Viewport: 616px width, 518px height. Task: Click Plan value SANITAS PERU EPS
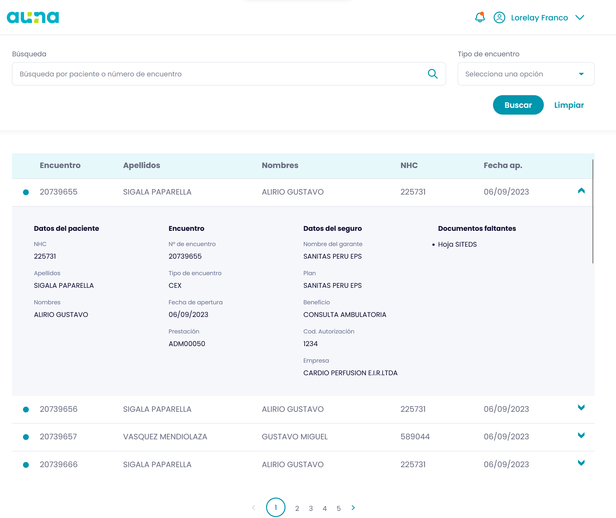pyautogui.click(x=332, y=286)
